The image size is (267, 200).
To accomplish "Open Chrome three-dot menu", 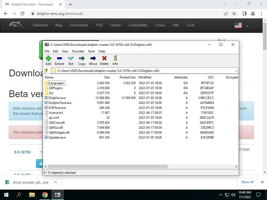I will [261, 14].
